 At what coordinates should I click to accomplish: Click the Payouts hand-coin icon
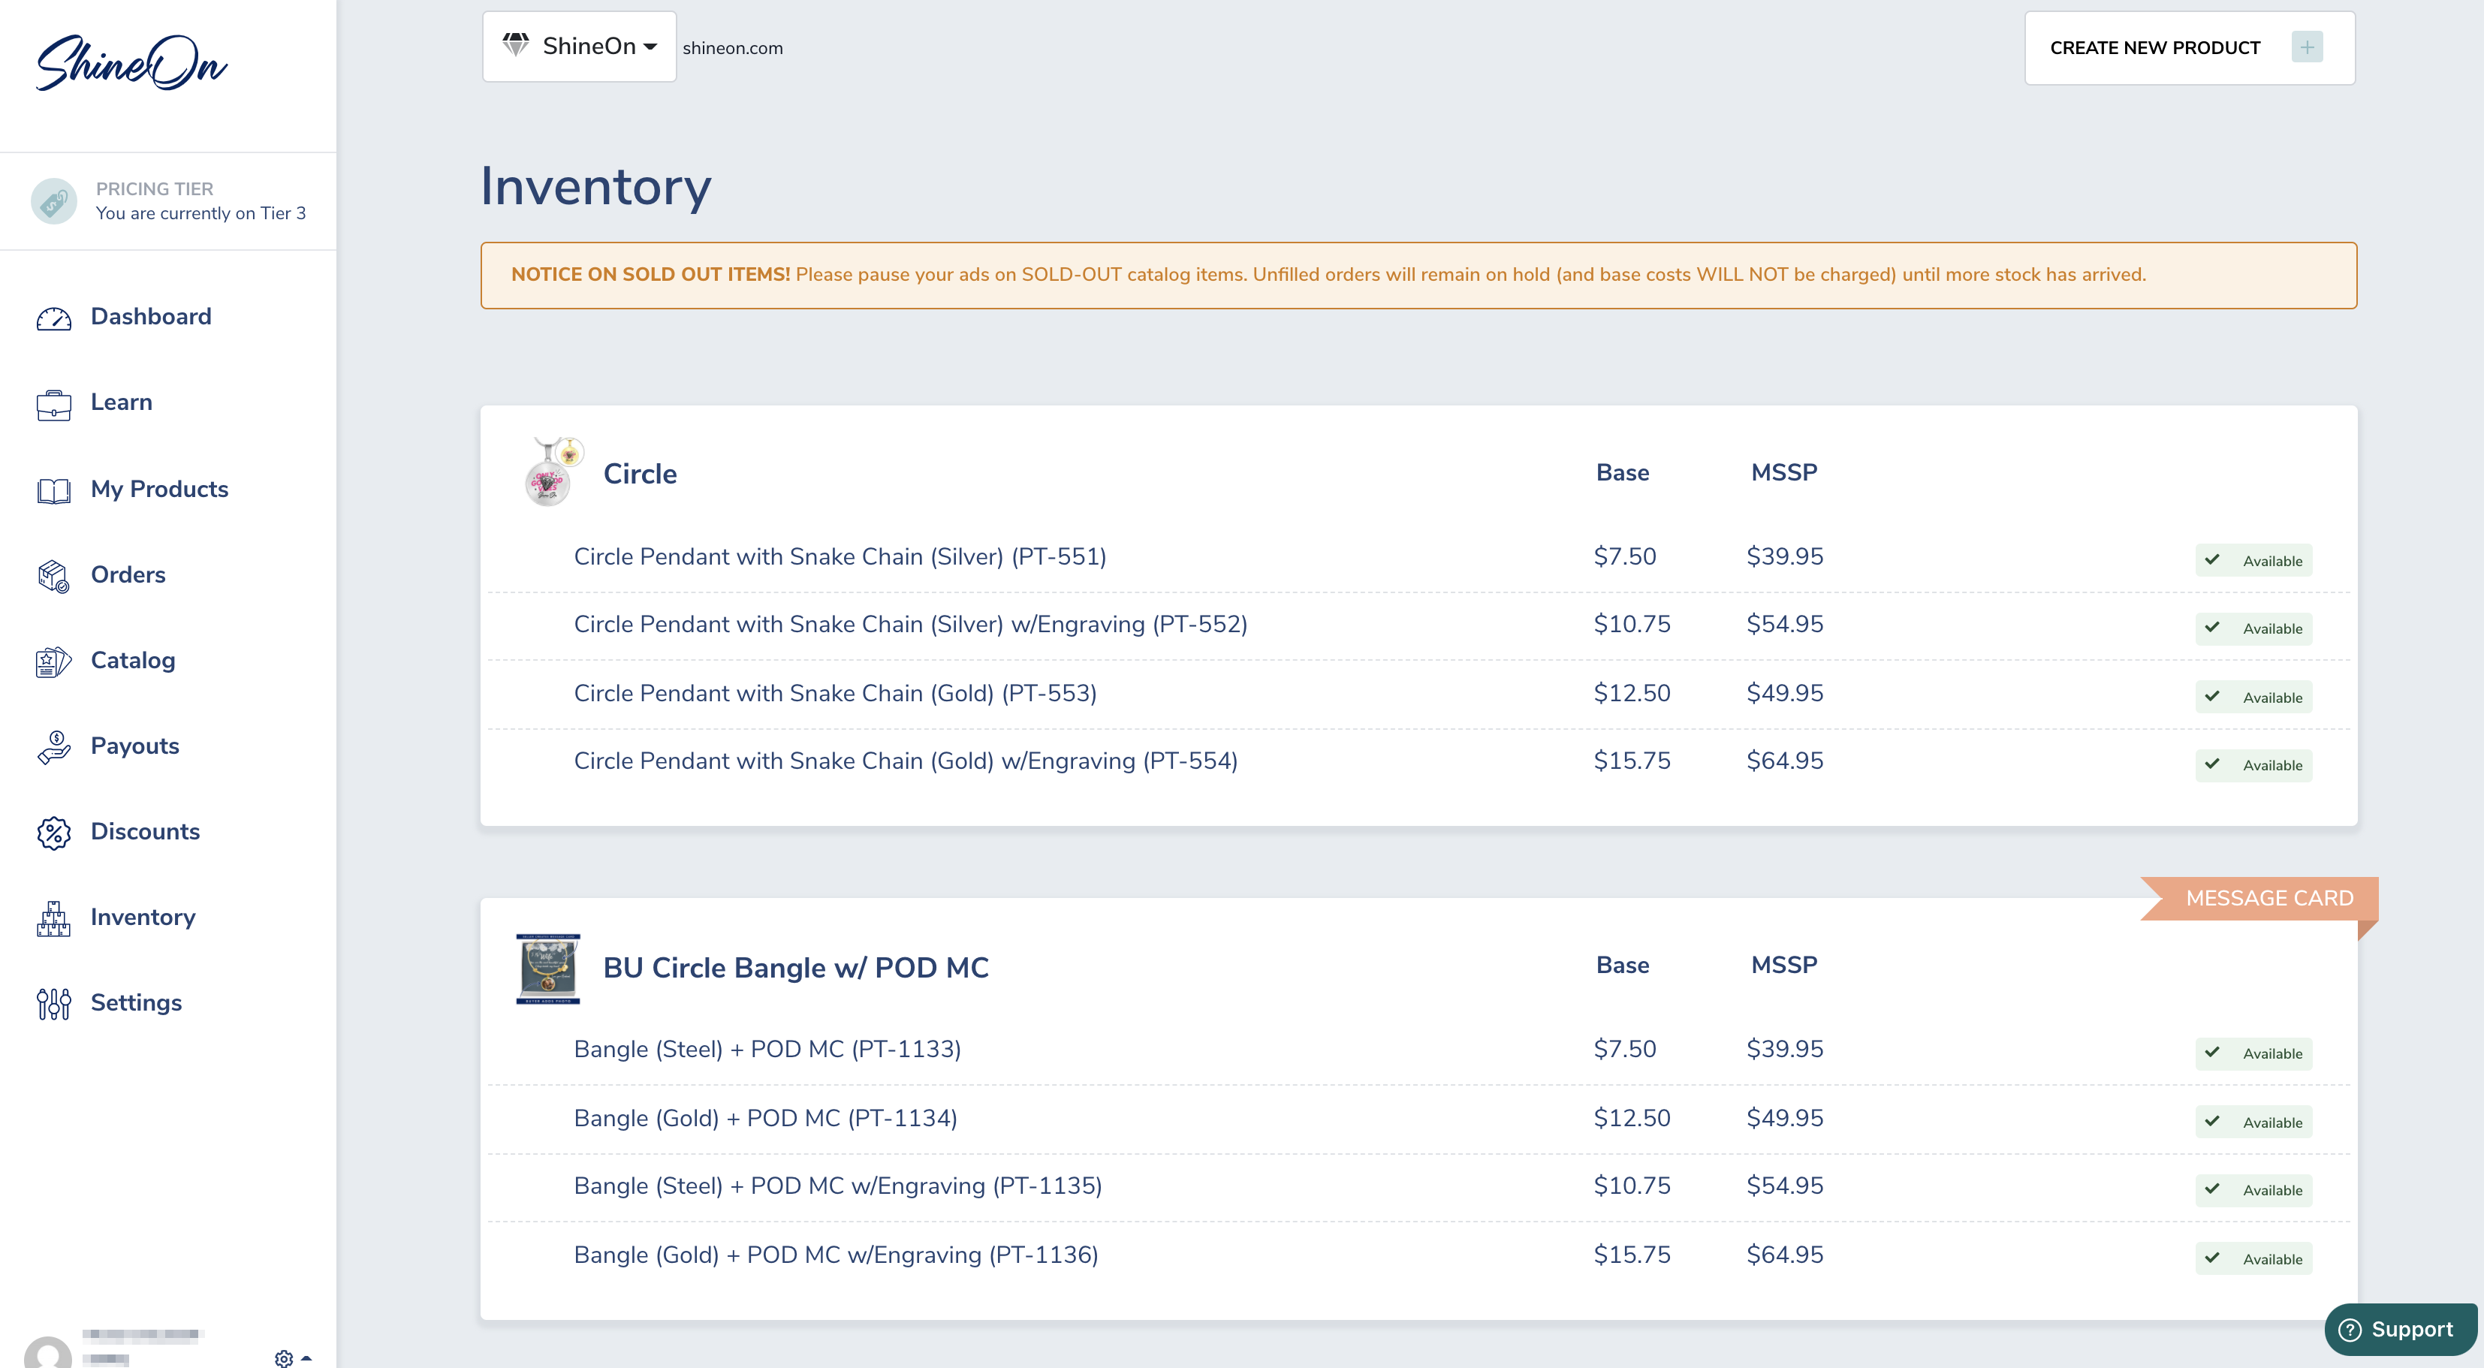pyautogui.click(x=53, y=747)
